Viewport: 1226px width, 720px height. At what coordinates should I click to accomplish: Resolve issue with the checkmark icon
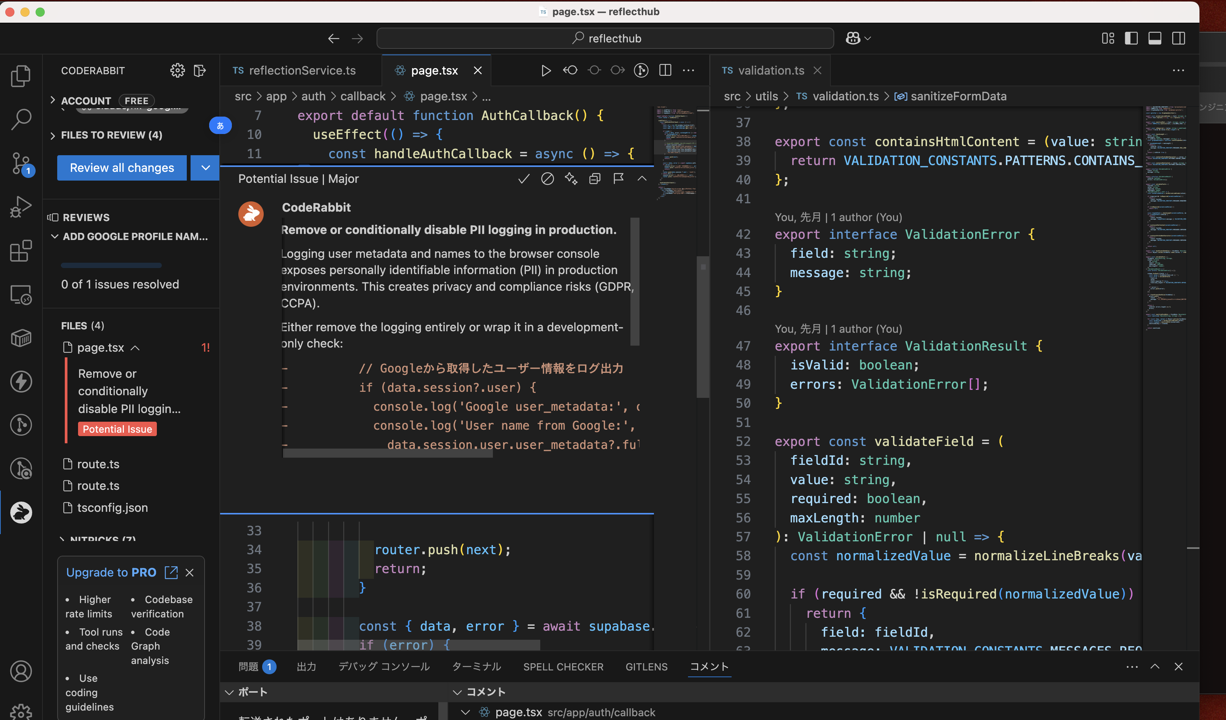tap(524, 179)
